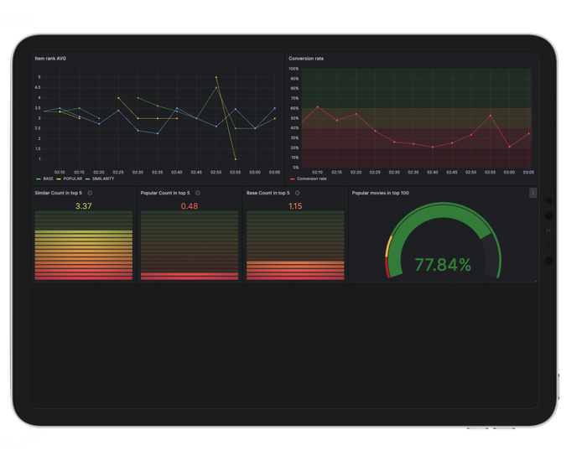587x461 pixels.
Task: Click the Base Count in top 5 title
Action: (x=268, y=193)
